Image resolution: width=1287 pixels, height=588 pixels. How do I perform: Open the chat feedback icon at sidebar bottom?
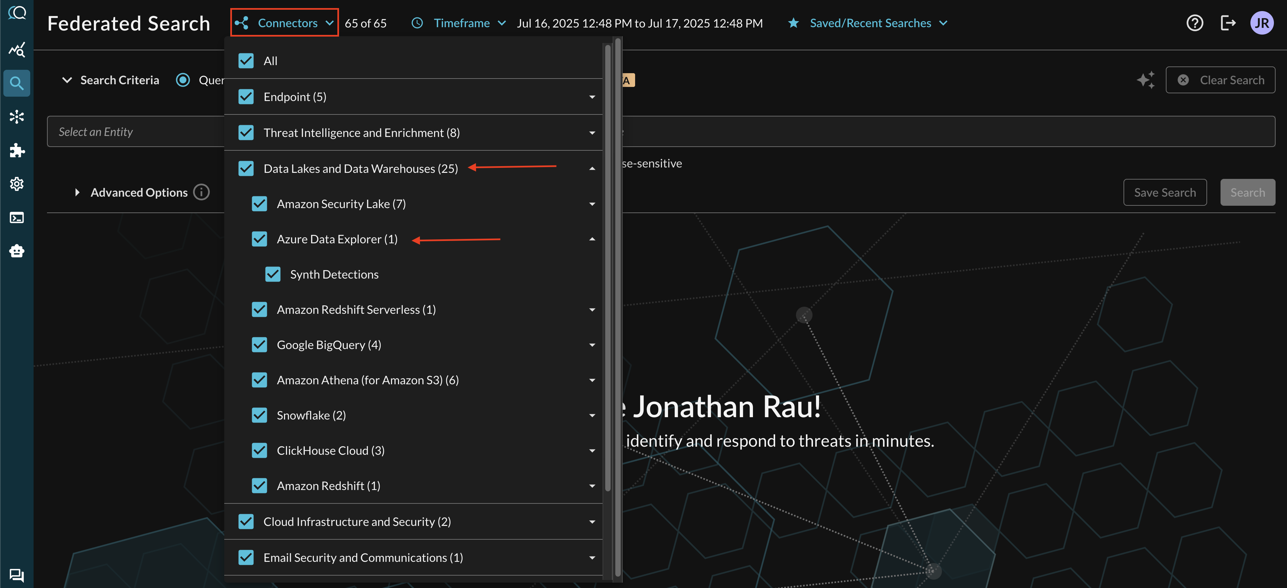click(16, 575)
